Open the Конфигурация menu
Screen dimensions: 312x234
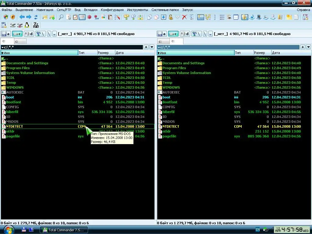[x=112, y=10]
